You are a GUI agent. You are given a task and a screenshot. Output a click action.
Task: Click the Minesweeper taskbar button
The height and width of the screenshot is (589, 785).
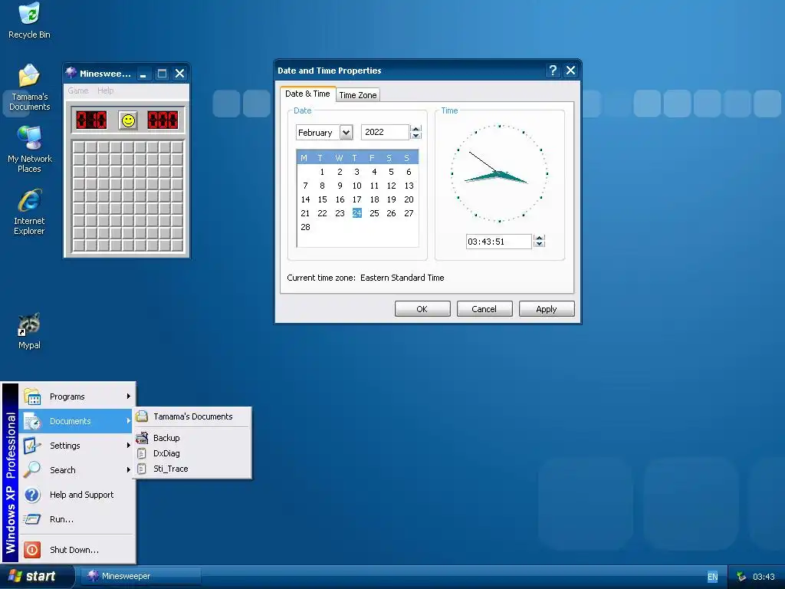(x=141, y=577)
